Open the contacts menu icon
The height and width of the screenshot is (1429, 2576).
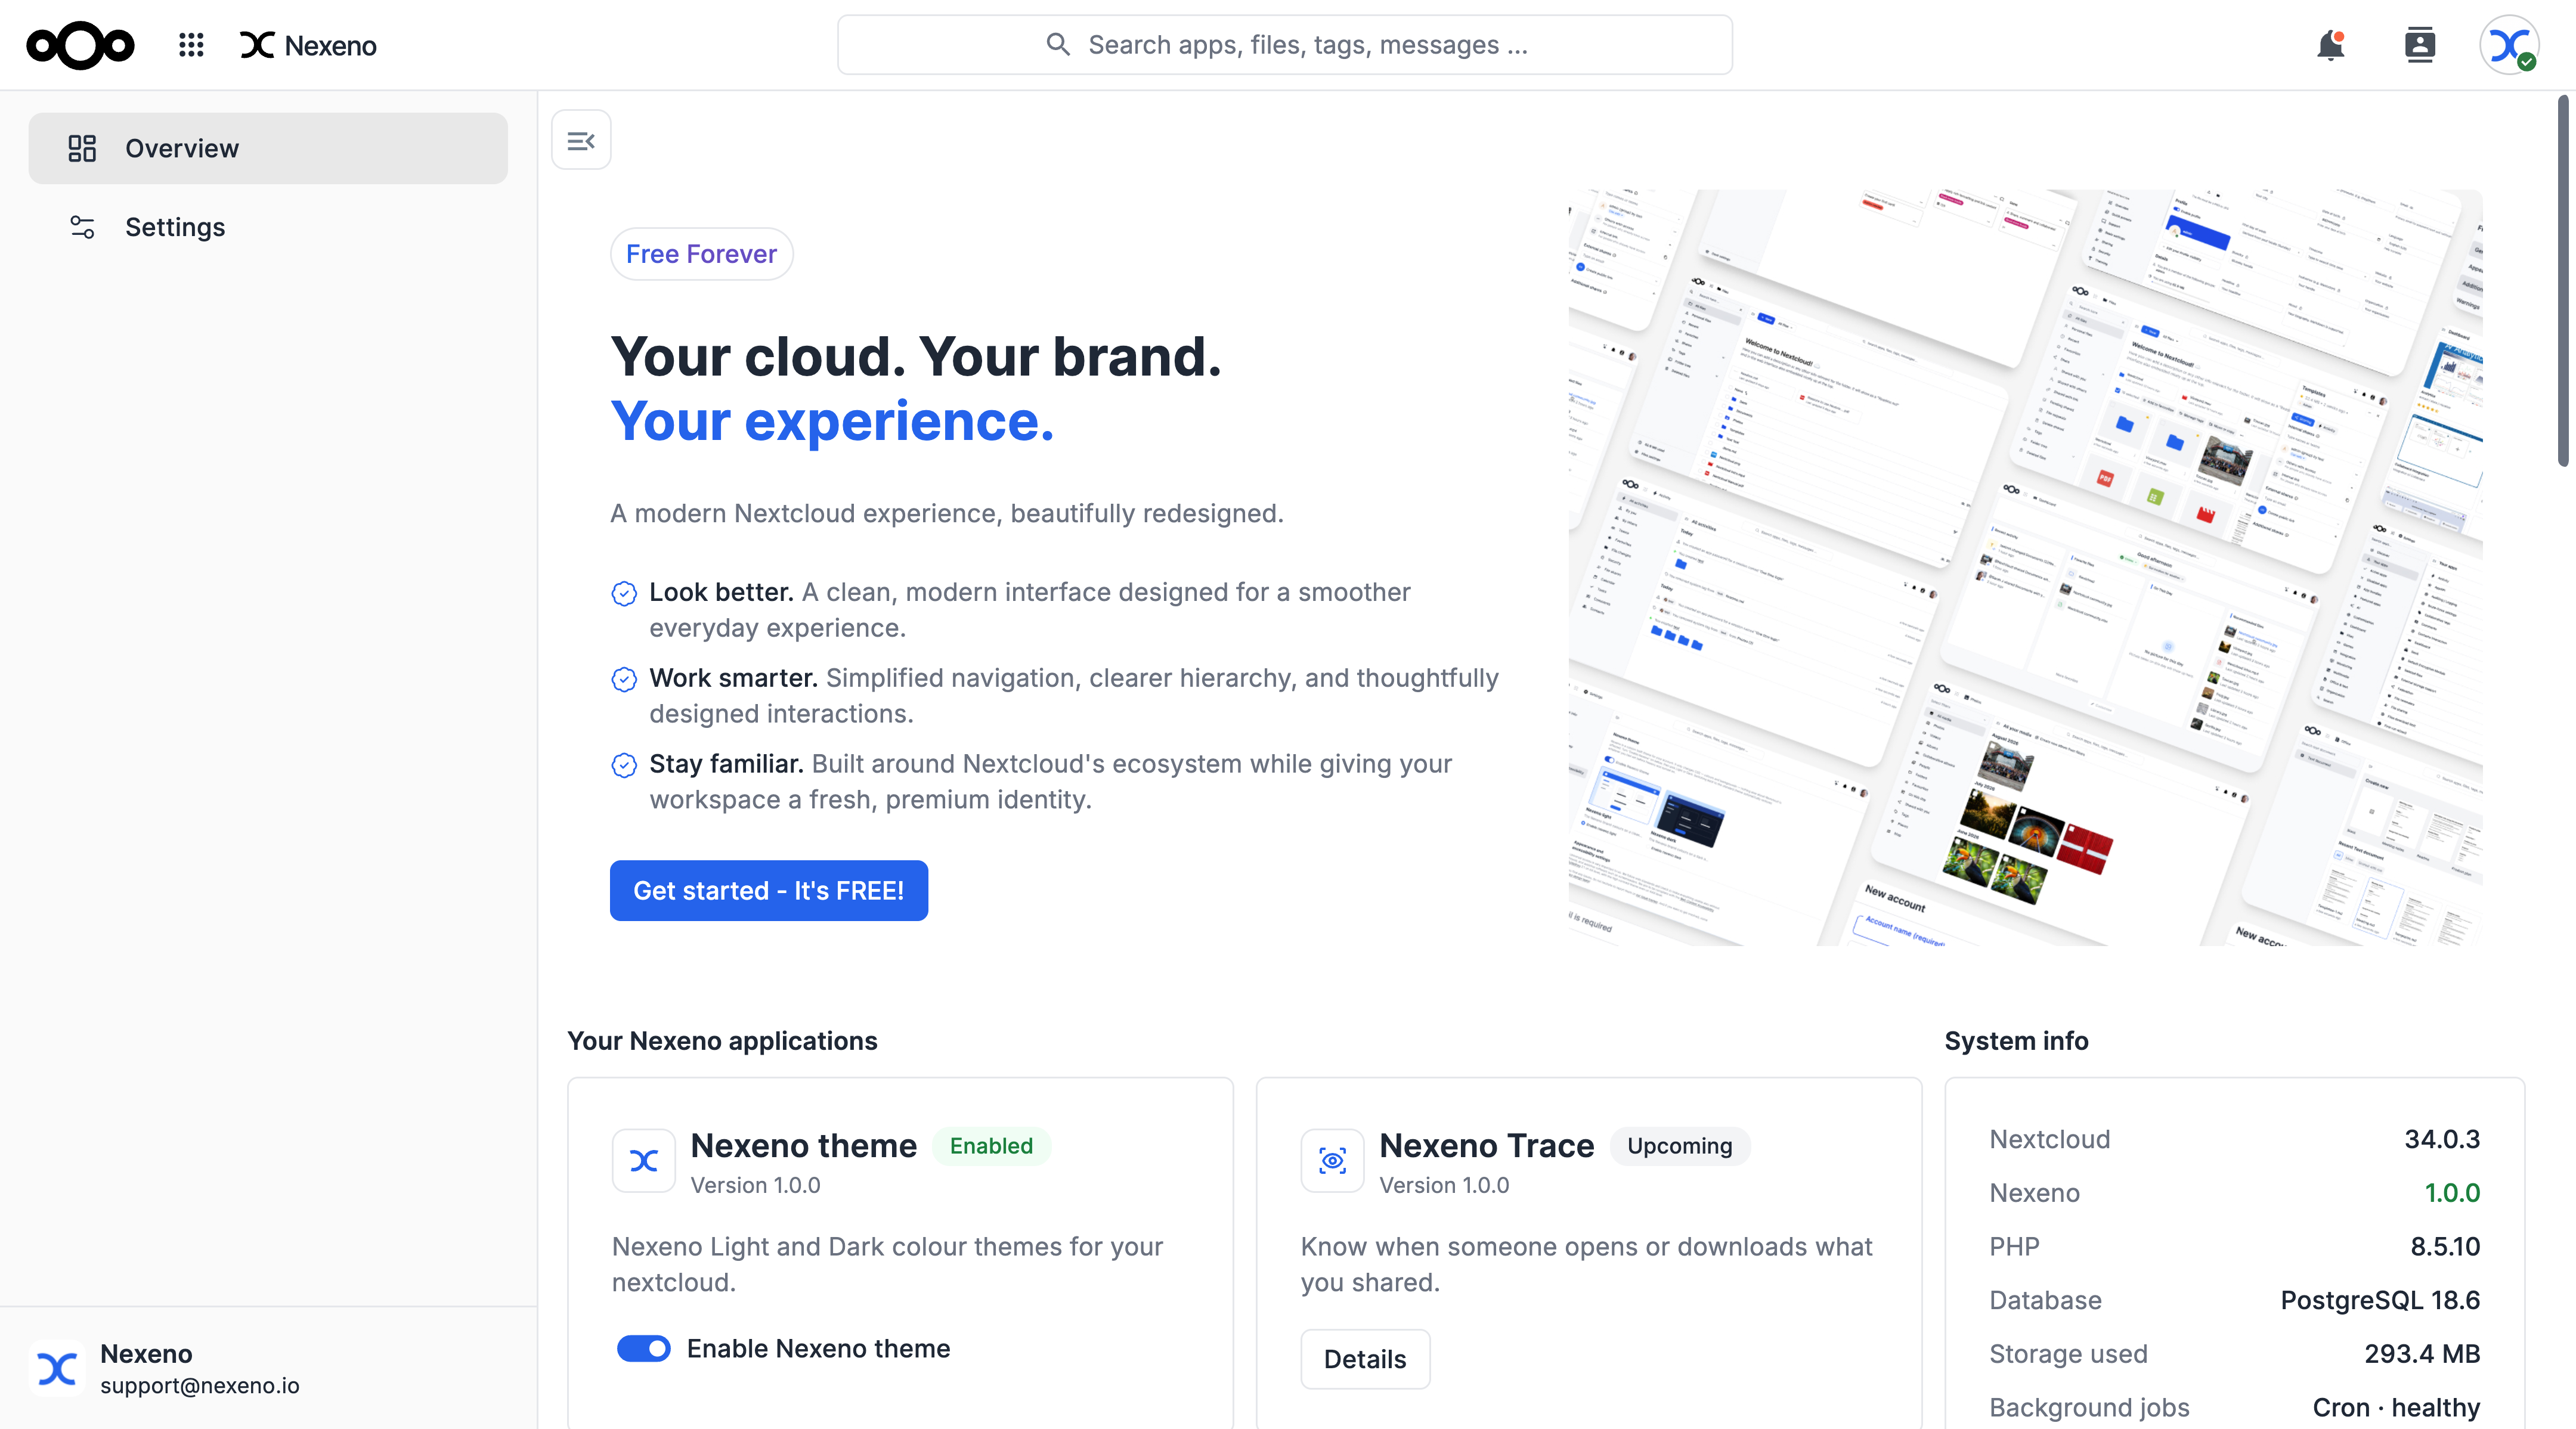click(2419, 45)
